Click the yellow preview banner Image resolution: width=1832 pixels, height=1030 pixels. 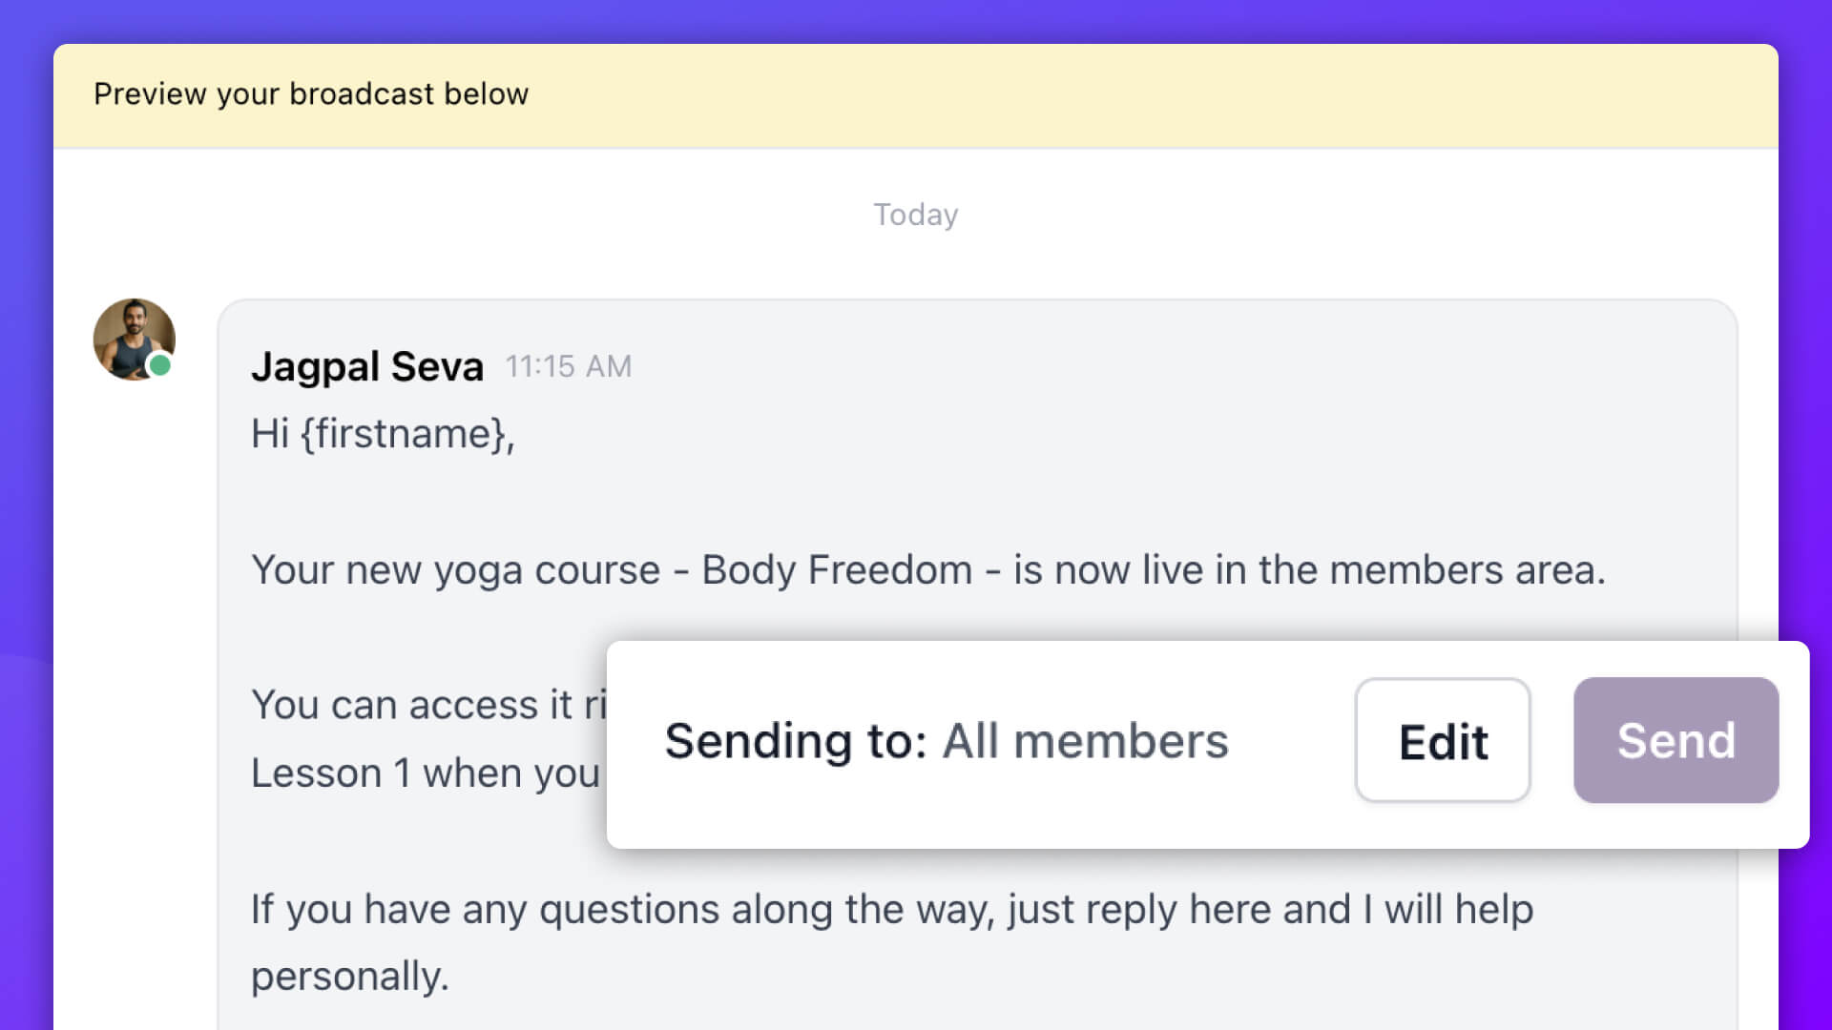(x=916, y=93)
